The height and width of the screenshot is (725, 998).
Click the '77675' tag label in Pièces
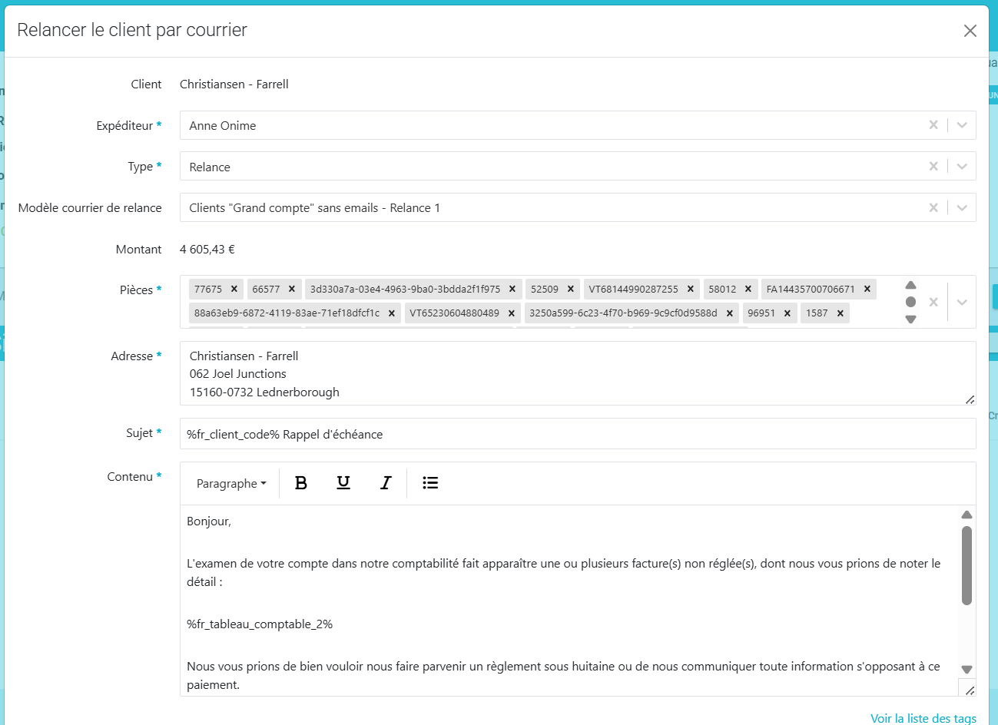click(208, 289)
